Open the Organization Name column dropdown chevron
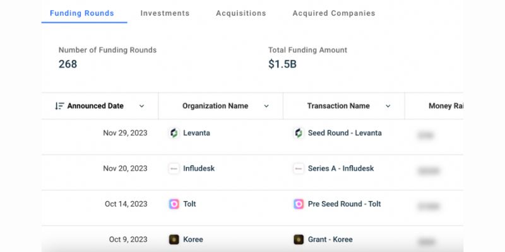This screenshot has width=505, height=252. point(266,106)
